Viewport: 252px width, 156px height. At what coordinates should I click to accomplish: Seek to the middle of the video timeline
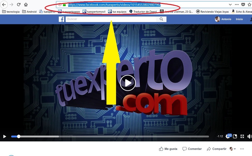(110, 136)
